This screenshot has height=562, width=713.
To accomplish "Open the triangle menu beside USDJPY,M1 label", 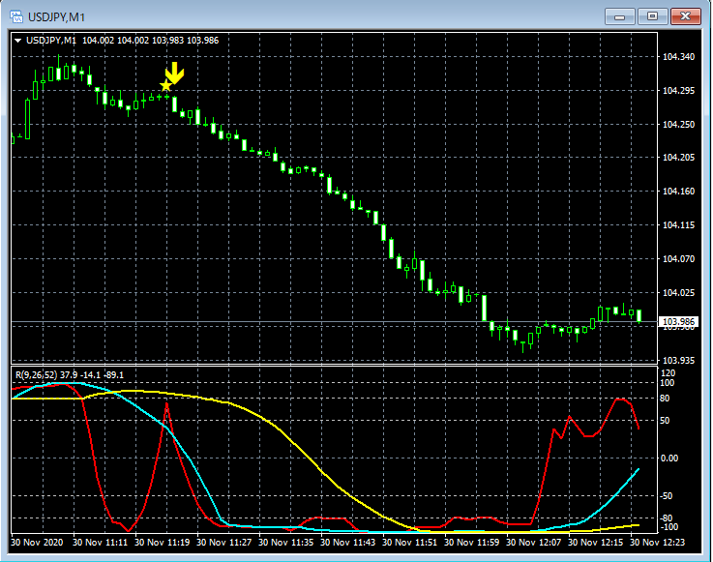I will [17, 40].
